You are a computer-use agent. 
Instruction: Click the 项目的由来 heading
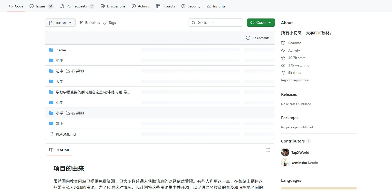click(x=69, y=169)
